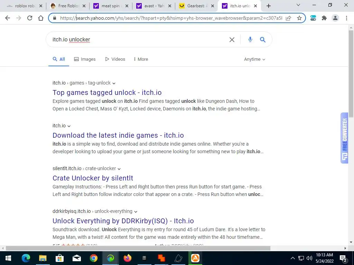
Task: Reload the current page
Action: pos(30,18)
